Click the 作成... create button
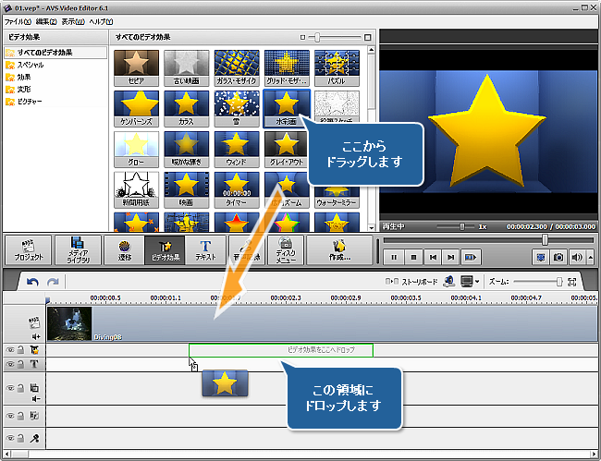The image size is (601, 461). (x=339, y=250)
